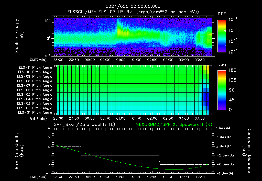The height and width of the screenshot is (181, 262).
Task: Click 23:30 time label under data quality panel
Action: point(74,177)
